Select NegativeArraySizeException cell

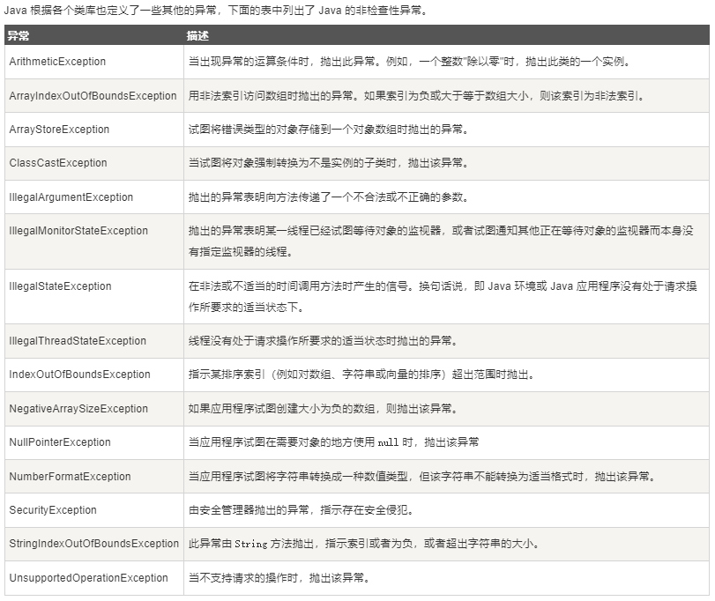coord(94,409)
